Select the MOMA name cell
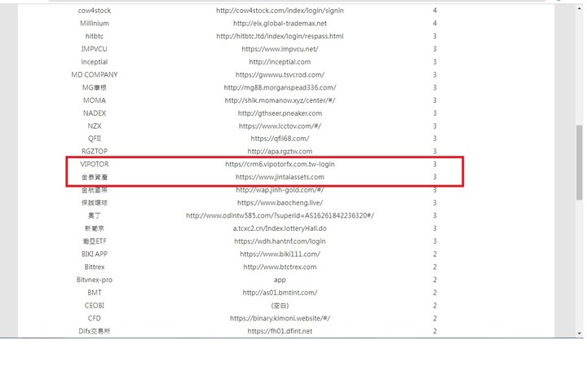Screen dimensions: 587x367 (95, 100)
